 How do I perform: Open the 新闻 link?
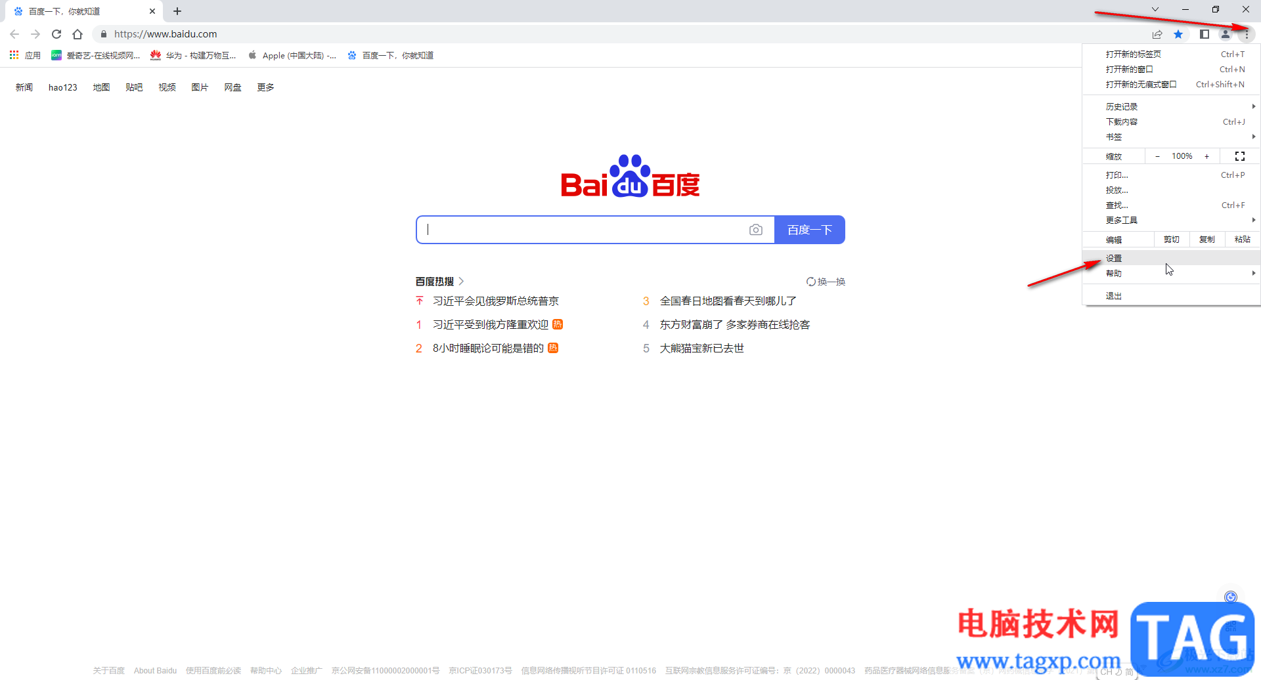tap(24, 87)
